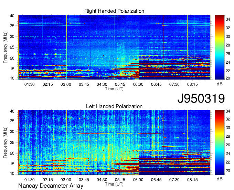Click the 34 label on top color bar
The width and height of the screenshot is (234, 190).
[x=228, y=19]
